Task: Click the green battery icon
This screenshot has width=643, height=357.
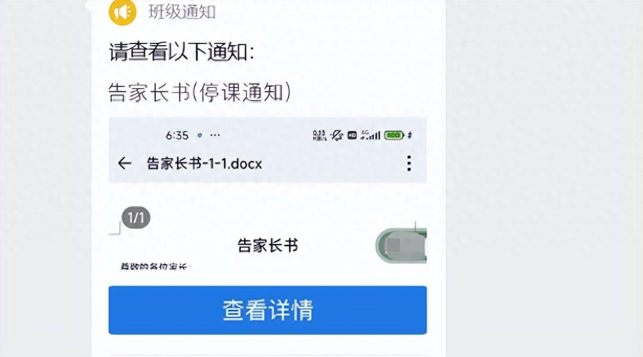Action: point(394,135)
